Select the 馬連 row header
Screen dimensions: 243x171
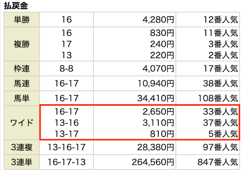coord(22,83)
